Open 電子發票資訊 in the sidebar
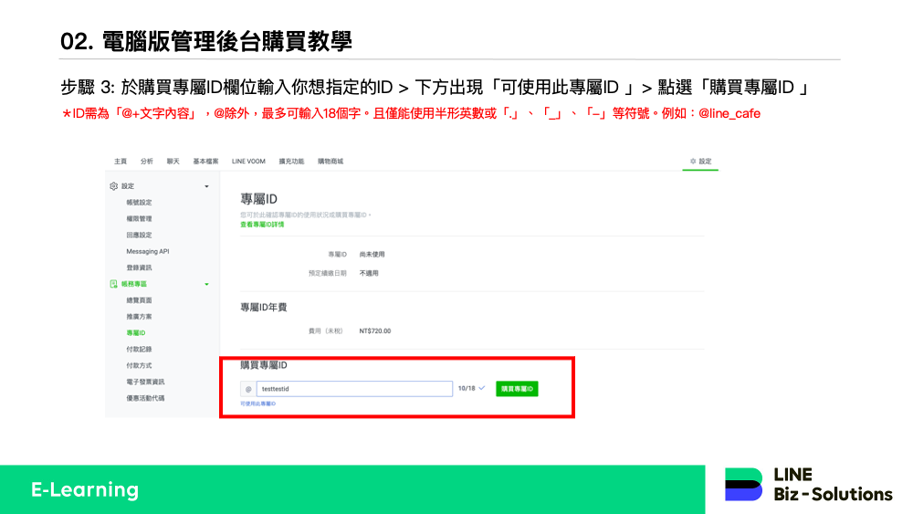The image size is (913, 514). pyautogui.click(x=145, y=382)
